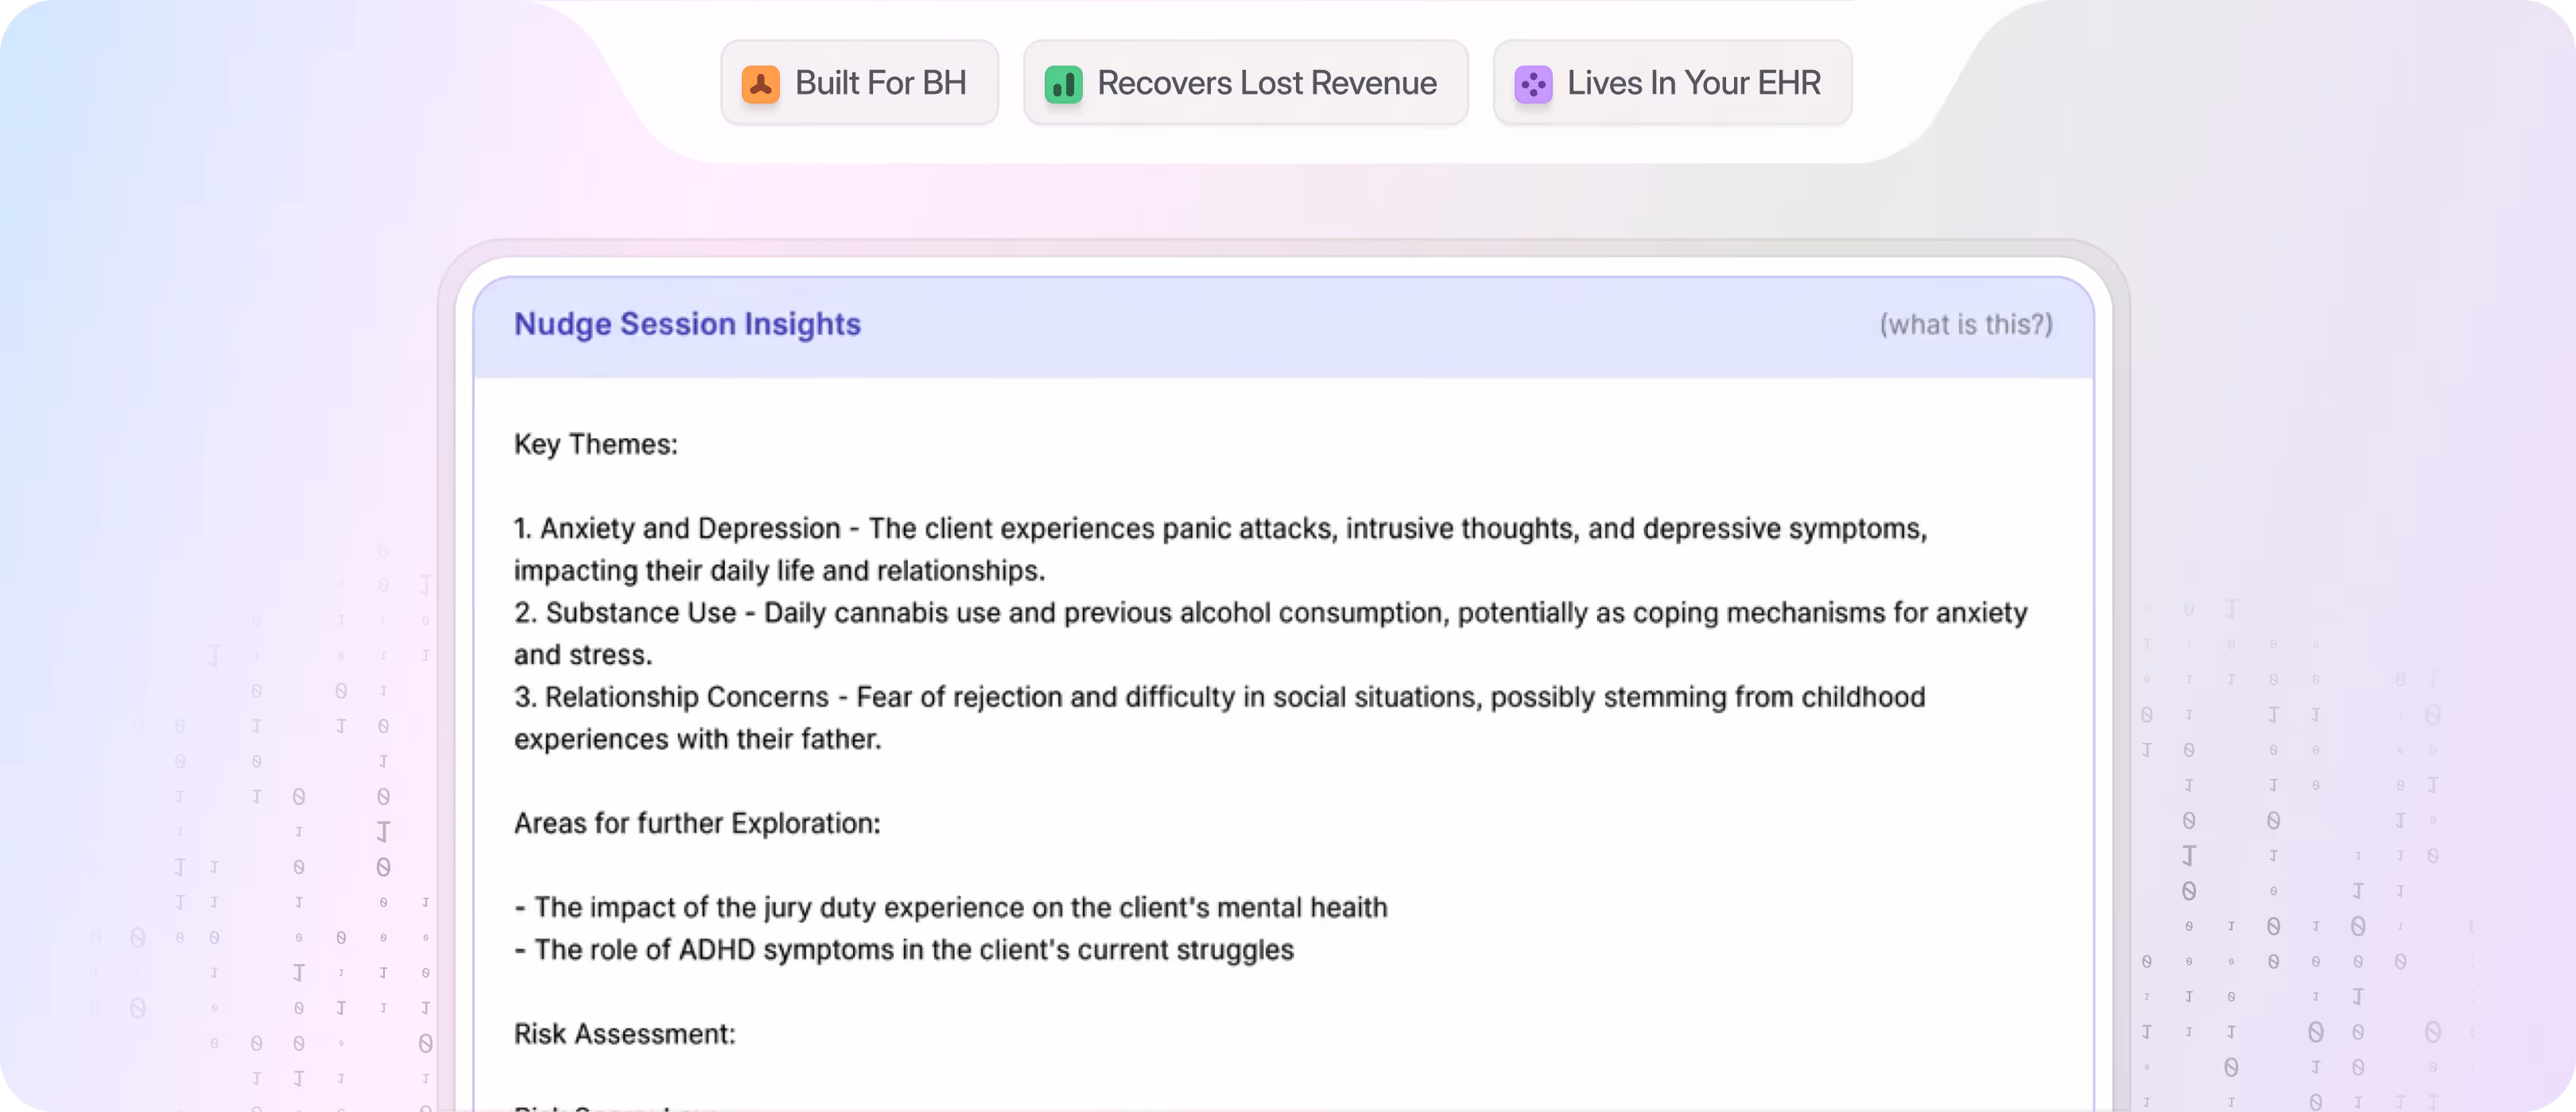2576x1112 pixels.
Task: Open the (what is this?) link
Action: coord(1966,325)
